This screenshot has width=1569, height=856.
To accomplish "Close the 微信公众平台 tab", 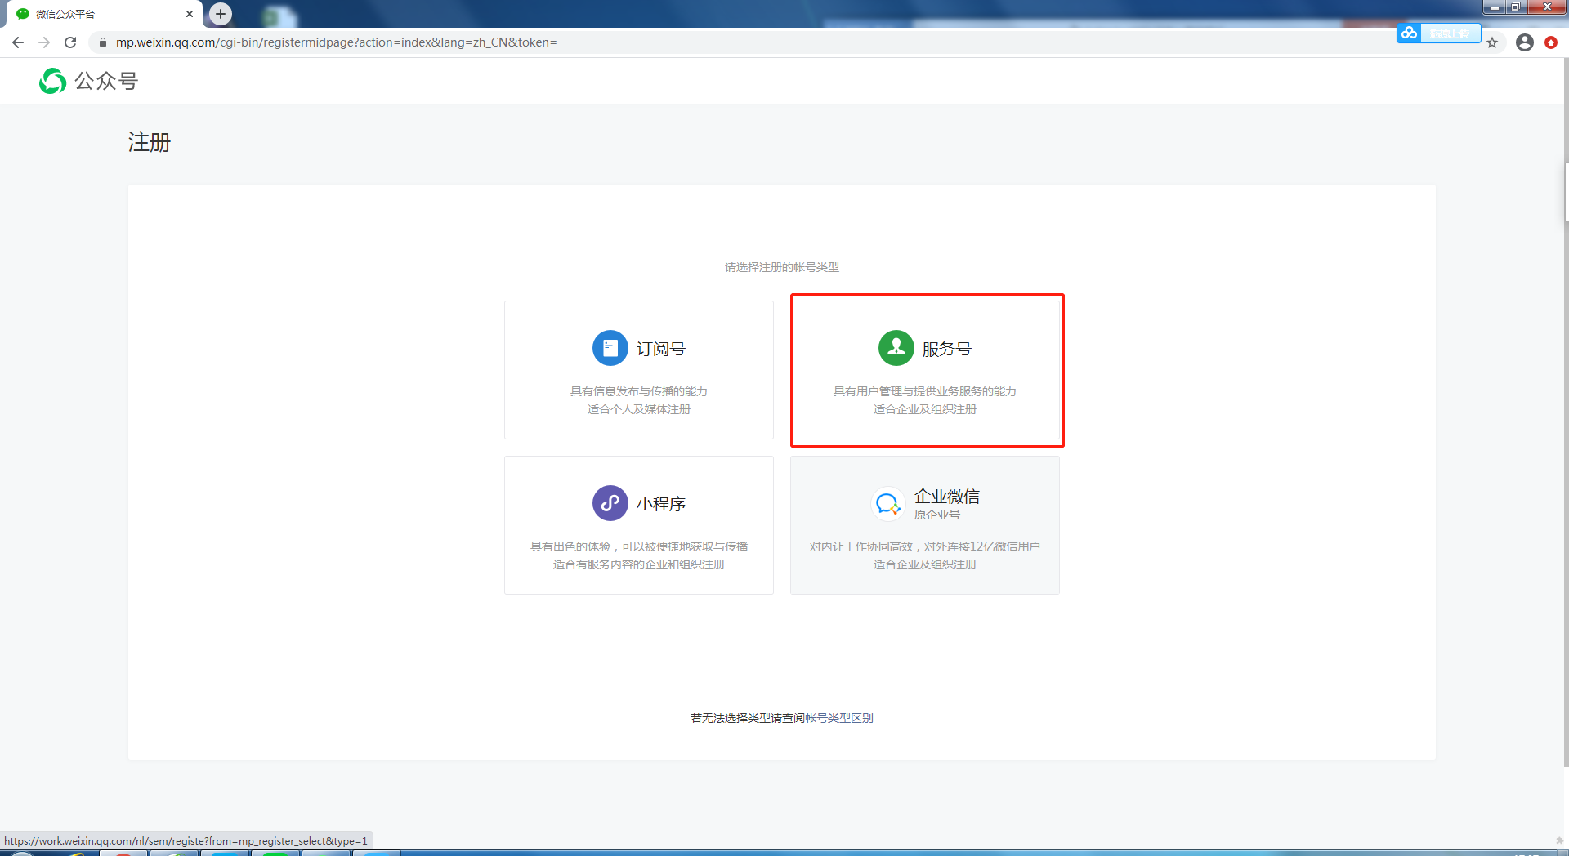I will 190,14.
